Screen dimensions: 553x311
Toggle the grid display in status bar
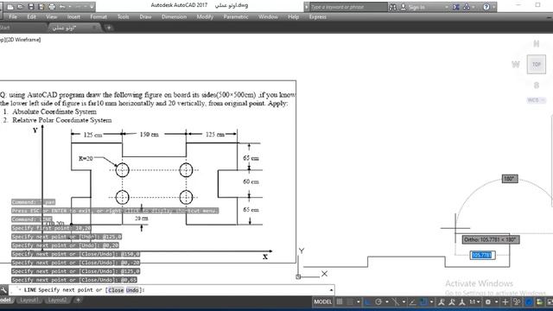[x=340, y=301]
